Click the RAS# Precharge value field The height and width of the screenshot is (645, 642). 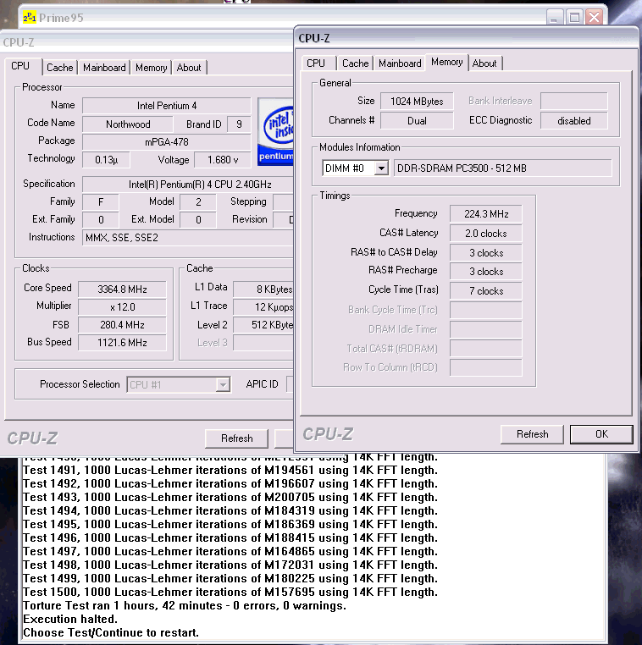pyautogui.click(x=486, y=272)
